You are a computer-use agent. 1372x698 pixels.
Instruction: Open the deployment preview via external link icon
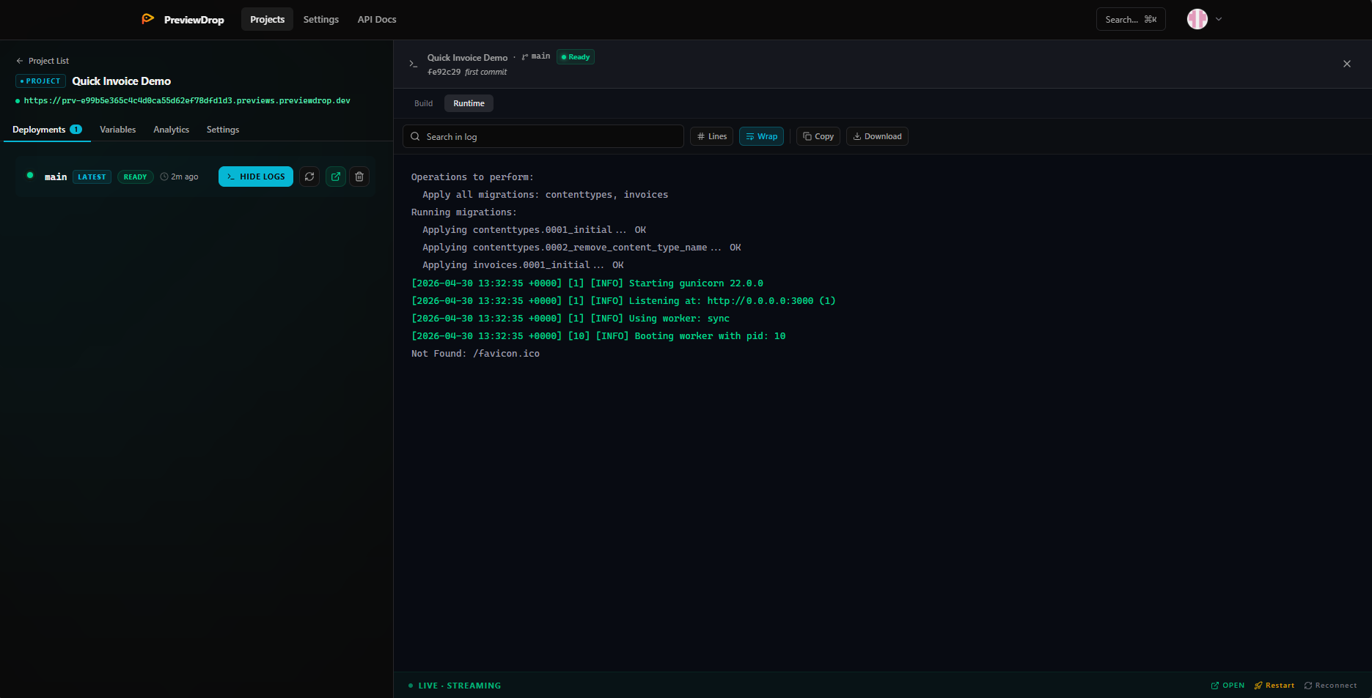[x=335, y=177]
